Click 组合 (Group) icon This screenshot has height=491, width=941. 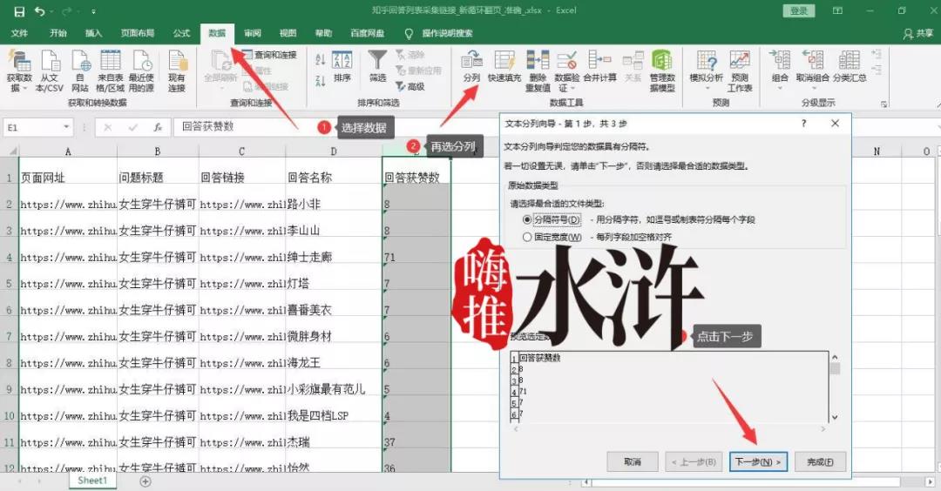coord(780,61)
